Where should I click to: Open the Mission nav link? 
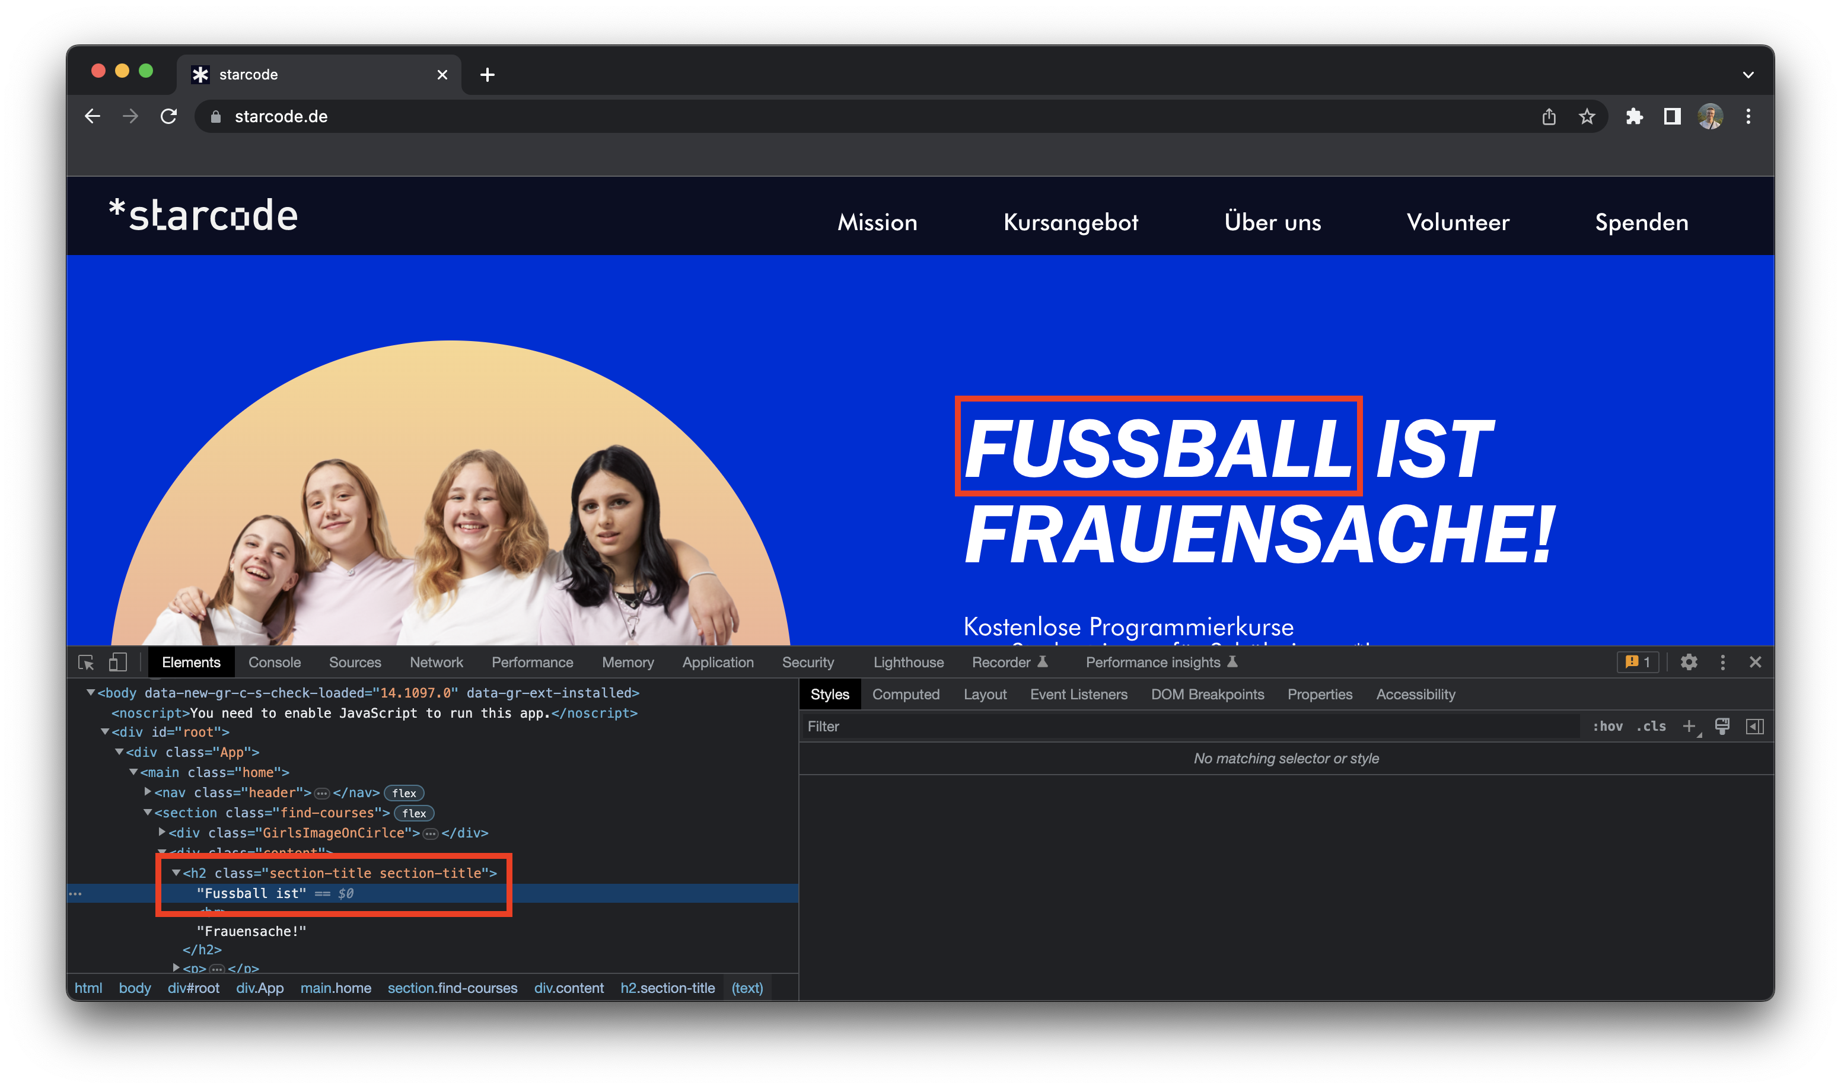(x=877, y=222)
